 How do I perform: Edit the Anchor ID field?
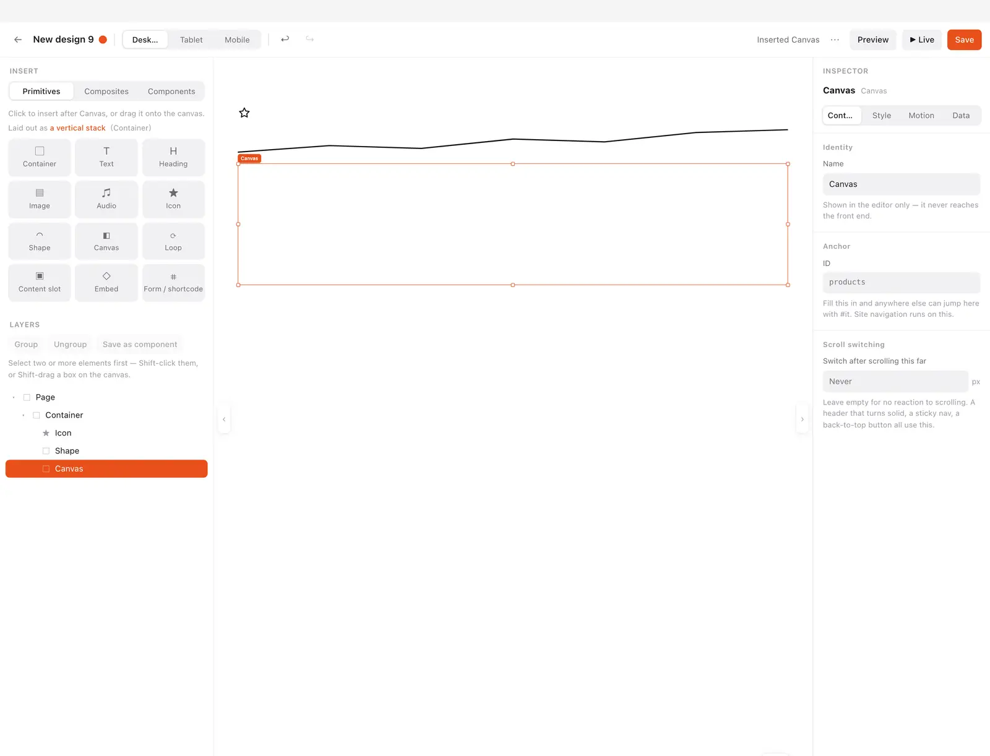tap(901, 282)
